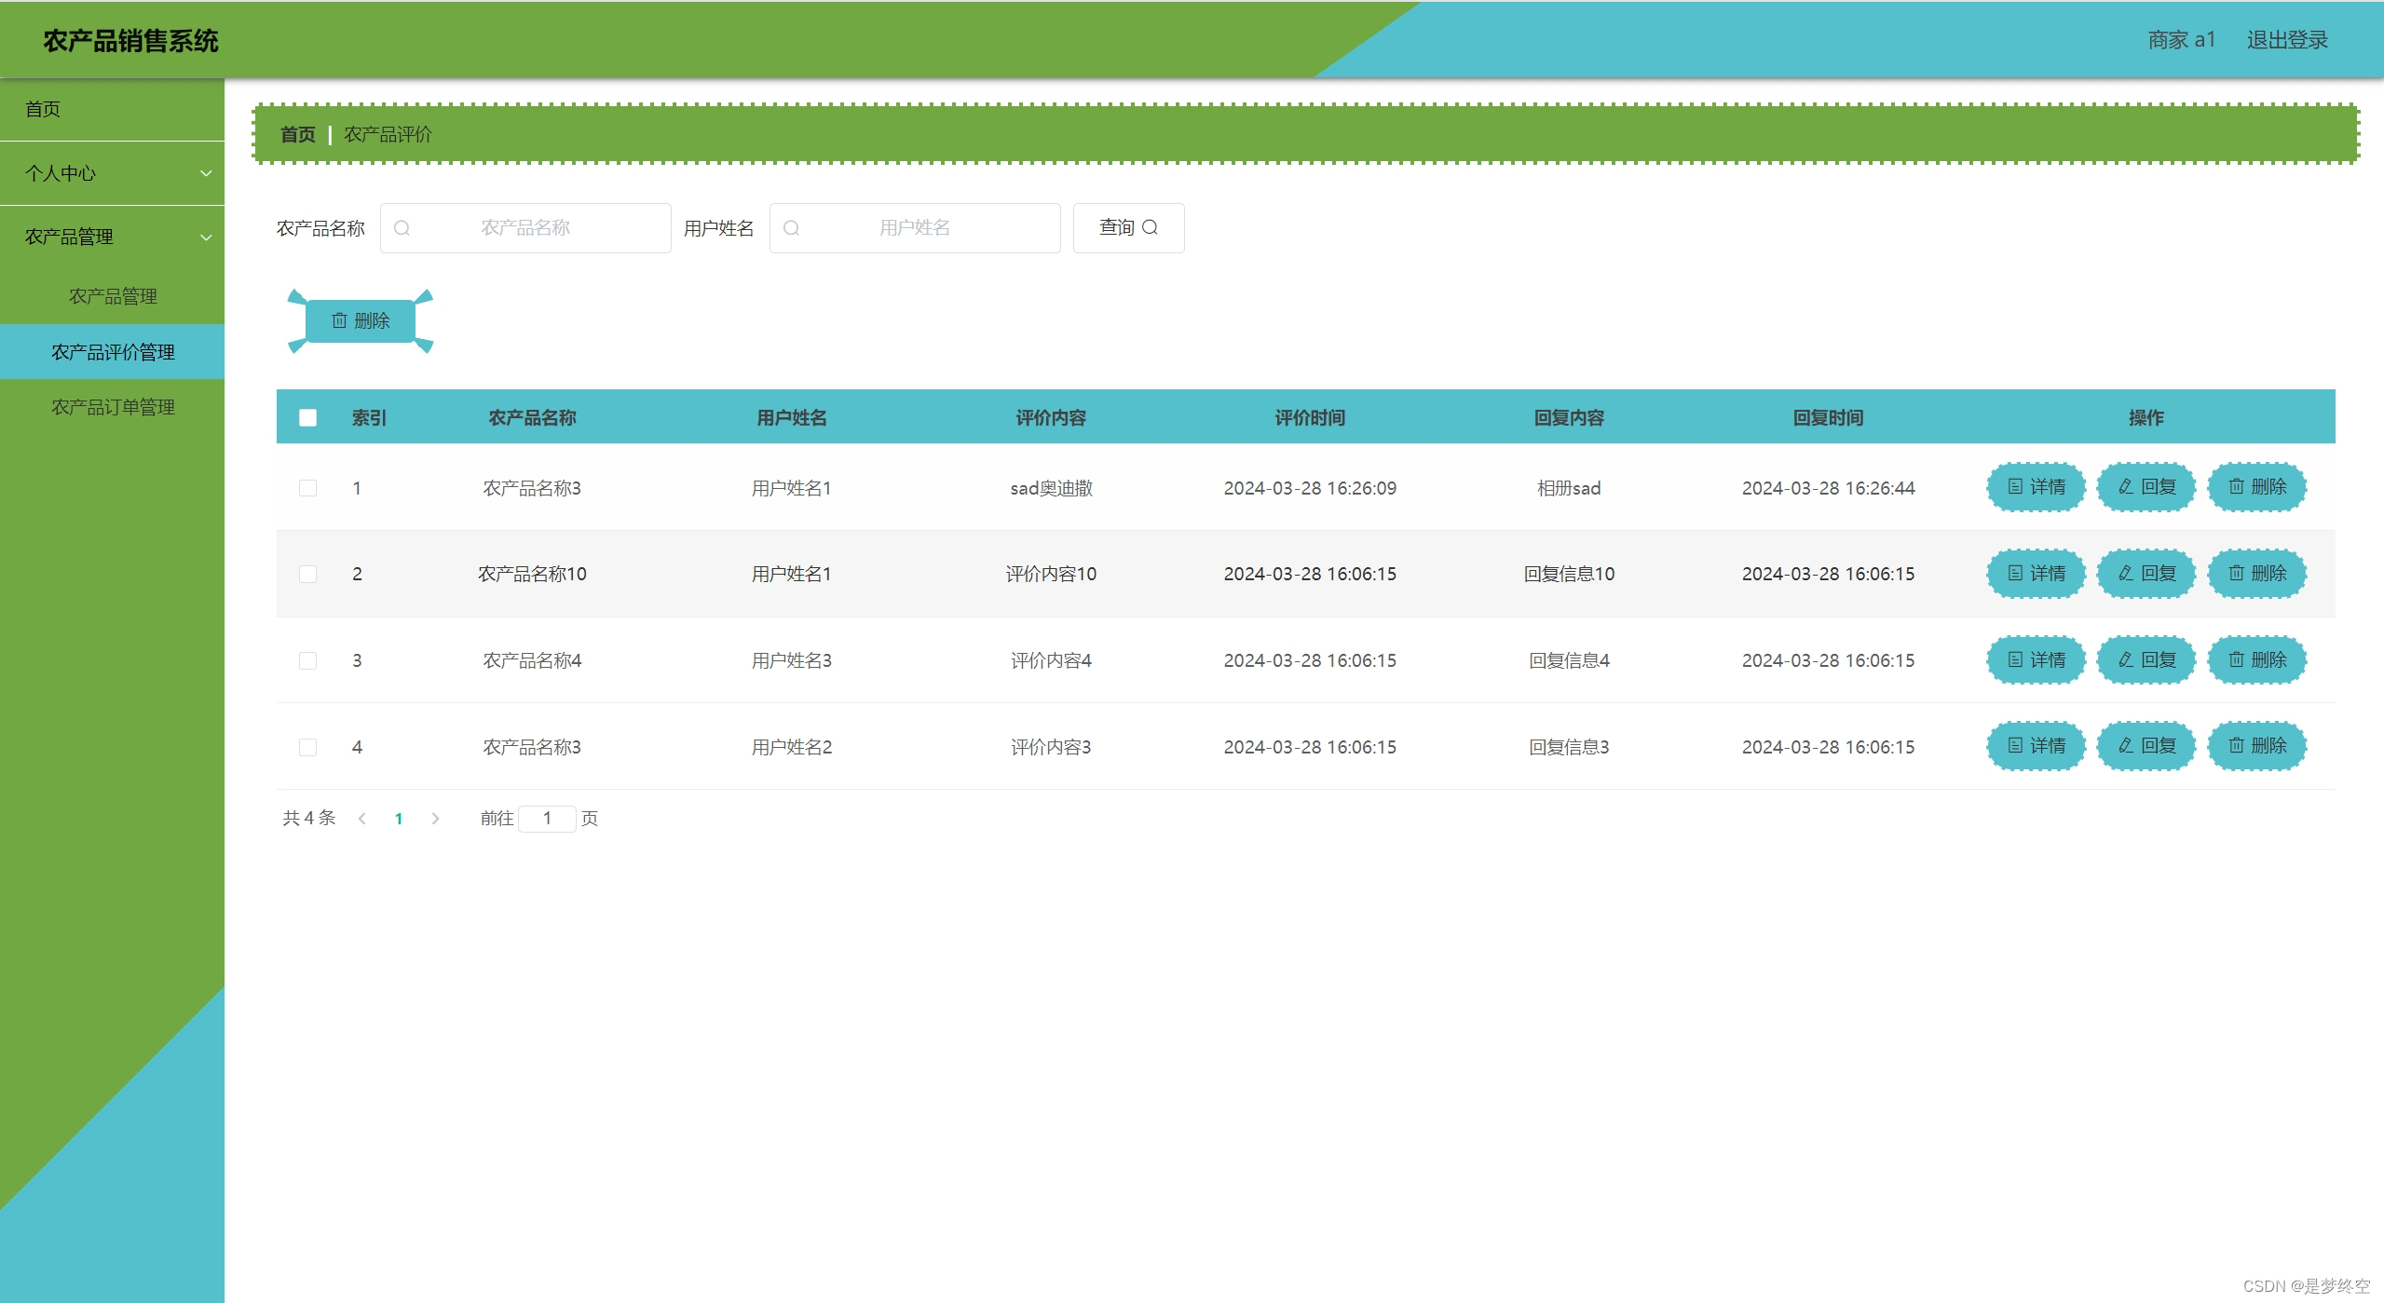The width and height of the screenshot is (2384, 1303).
Task: Click cell 相册sad
Action: (1569, 488)
